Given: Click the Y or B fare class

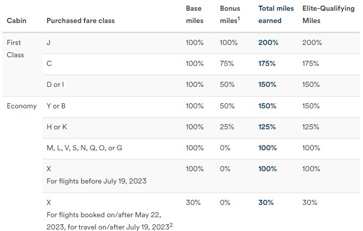Looking at the screenshot, I should click(x=56, y=106).
